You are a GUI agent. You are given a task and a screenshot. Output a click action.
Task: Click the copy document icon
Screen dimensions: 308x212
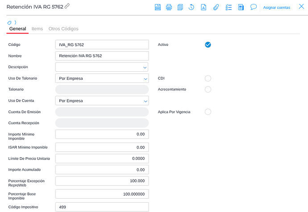coord(180,7)
